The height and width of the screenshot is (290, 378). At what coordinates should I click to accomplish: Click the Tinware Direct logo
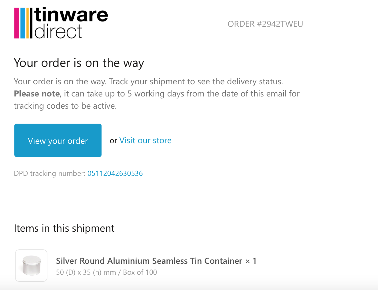[61, 23]
